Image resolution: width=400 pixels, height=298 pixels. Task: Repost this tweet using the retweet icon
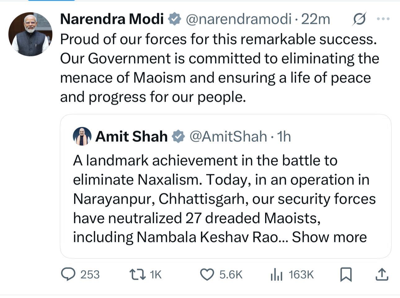[138, 274]
